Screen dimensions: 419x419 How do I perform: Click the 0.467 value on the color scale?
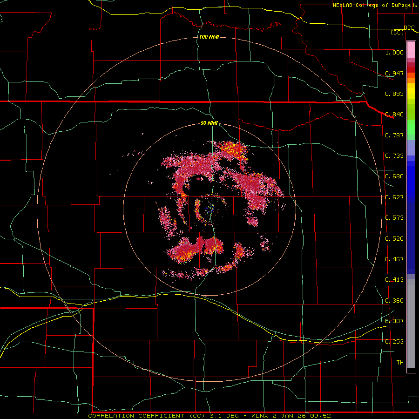pyautogui.click(x=394, y=259)
